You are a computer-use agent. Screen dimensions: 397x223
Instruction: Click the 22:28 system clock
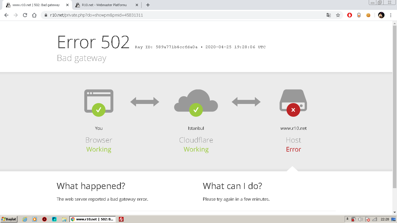(x=385, y=219)
